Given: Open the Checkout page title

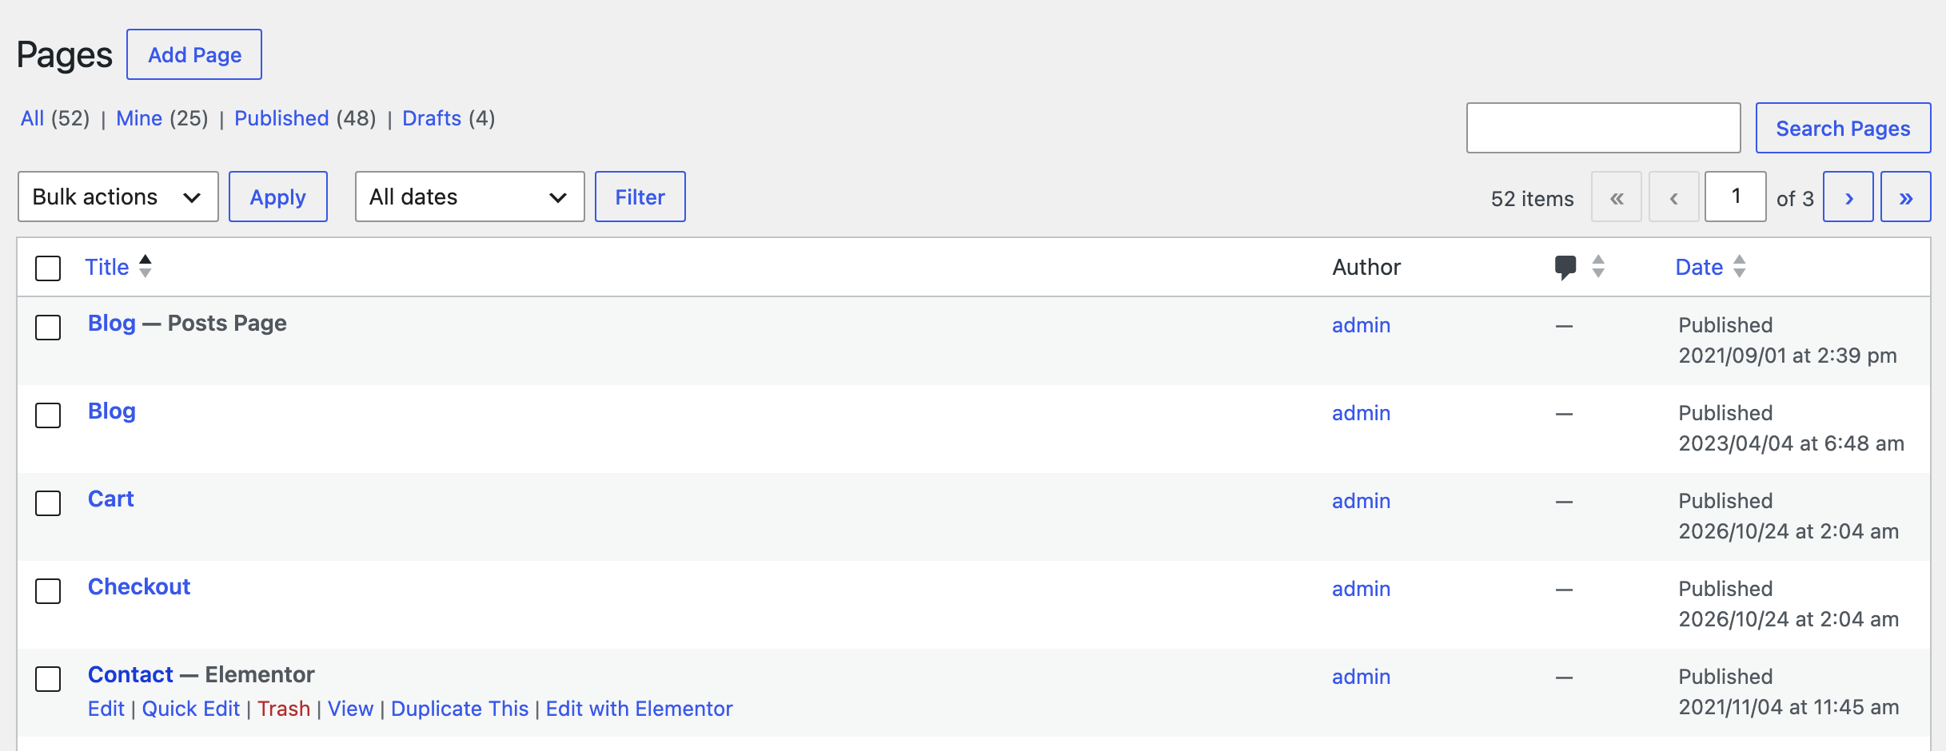Looking at the screenshot, I should pos(139,587).
